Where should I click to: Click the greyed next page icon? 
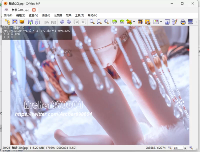click(83, 22)
